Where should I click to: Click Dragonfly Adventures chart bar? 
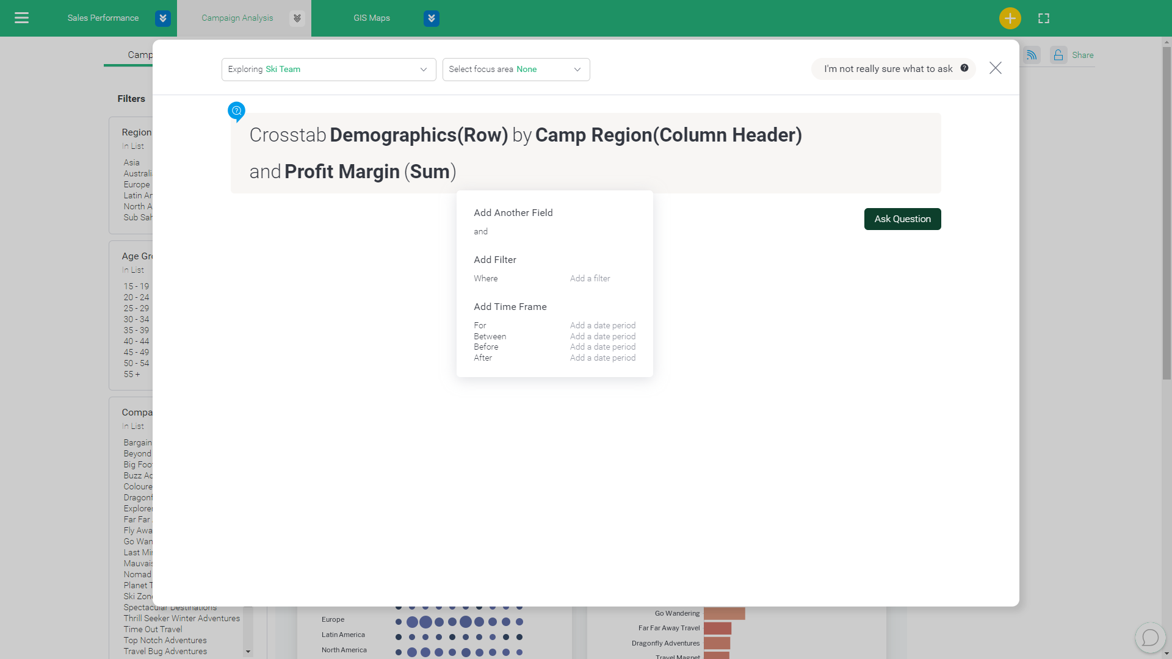[717, 643]
